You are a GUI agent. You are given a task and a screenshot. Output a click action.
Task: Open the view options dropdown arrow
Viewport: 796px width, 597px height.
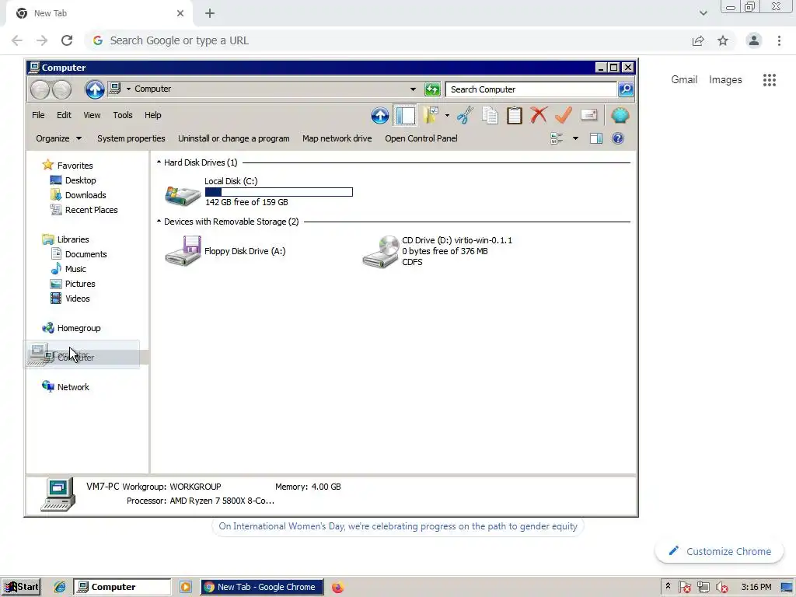tap(575, 138)
